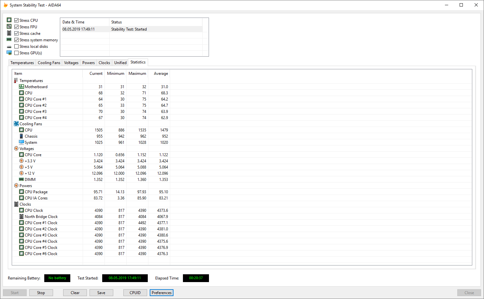Click the Temperatures thermometer group icon
This screenshot has width=484, height=299.
coord(16,81)
